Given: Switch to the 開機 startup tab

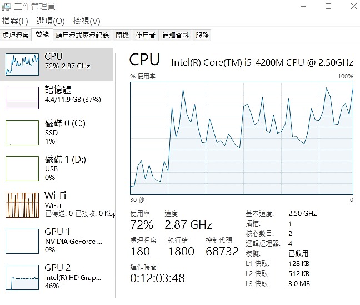Looking at the screenshot, I should (122, 35).
